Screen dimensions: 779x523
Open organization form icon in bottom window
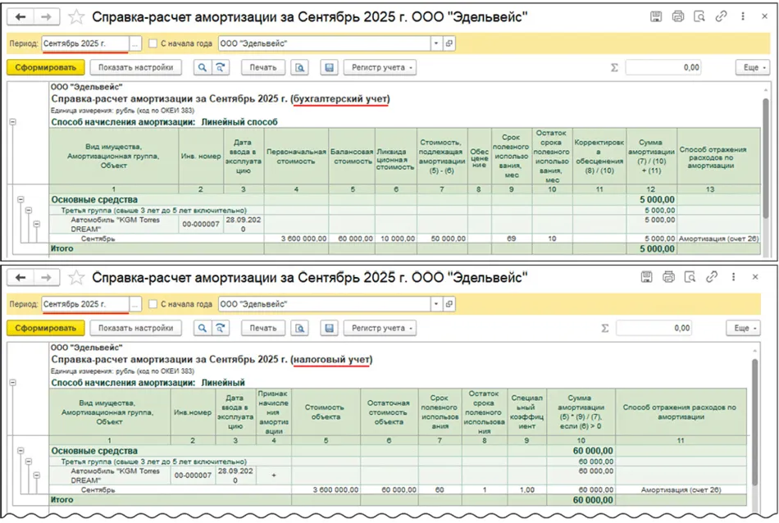[x=449, y=303]
